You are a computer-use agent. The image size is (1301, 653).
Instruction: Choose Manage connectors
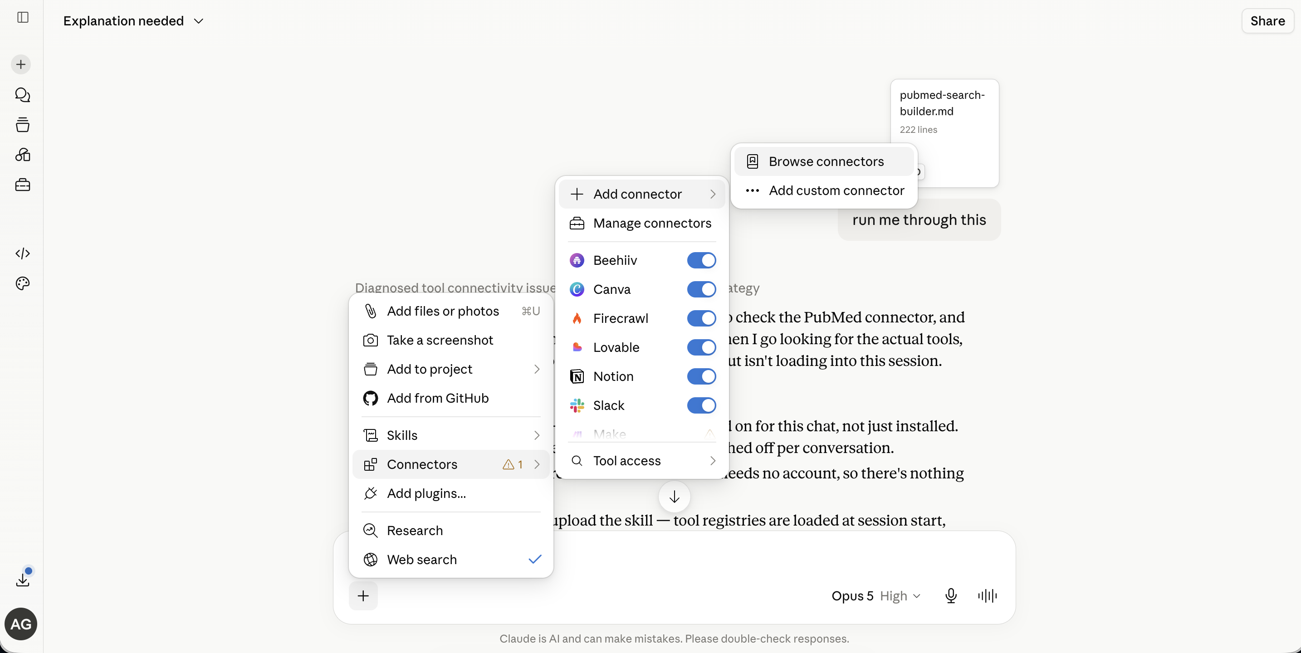point(642,223)
